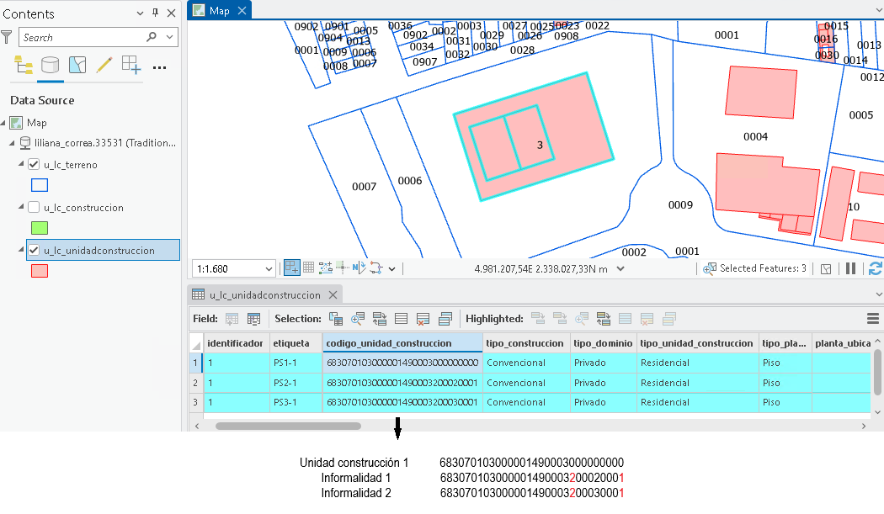The height and width of the screenshot is (514, 884).
Task: Refresh the map view
Action: pos(876,269)
